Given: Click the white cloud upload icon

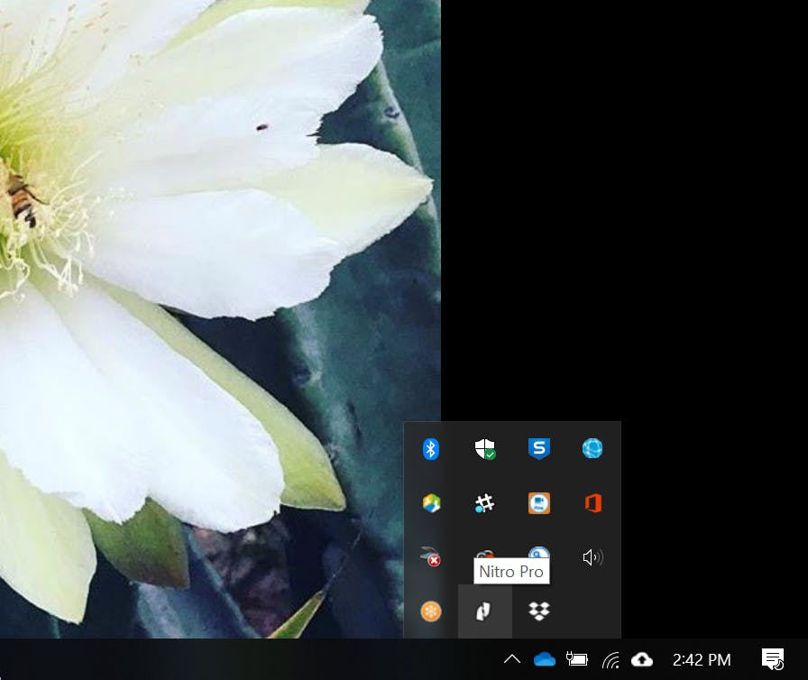Looking at the screenshot, I should tap(642, 659).
